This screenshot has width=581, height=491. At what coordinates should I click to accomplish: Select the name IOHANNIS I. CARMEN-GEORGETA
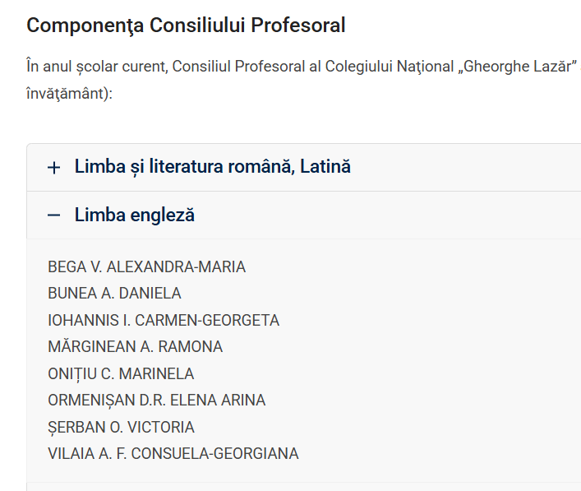coord(164,321)
